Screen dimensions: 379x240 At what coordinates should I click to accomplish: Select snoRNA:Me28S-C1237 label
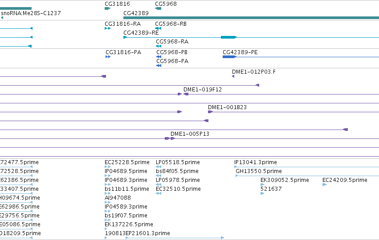click(x=31, y=13)
